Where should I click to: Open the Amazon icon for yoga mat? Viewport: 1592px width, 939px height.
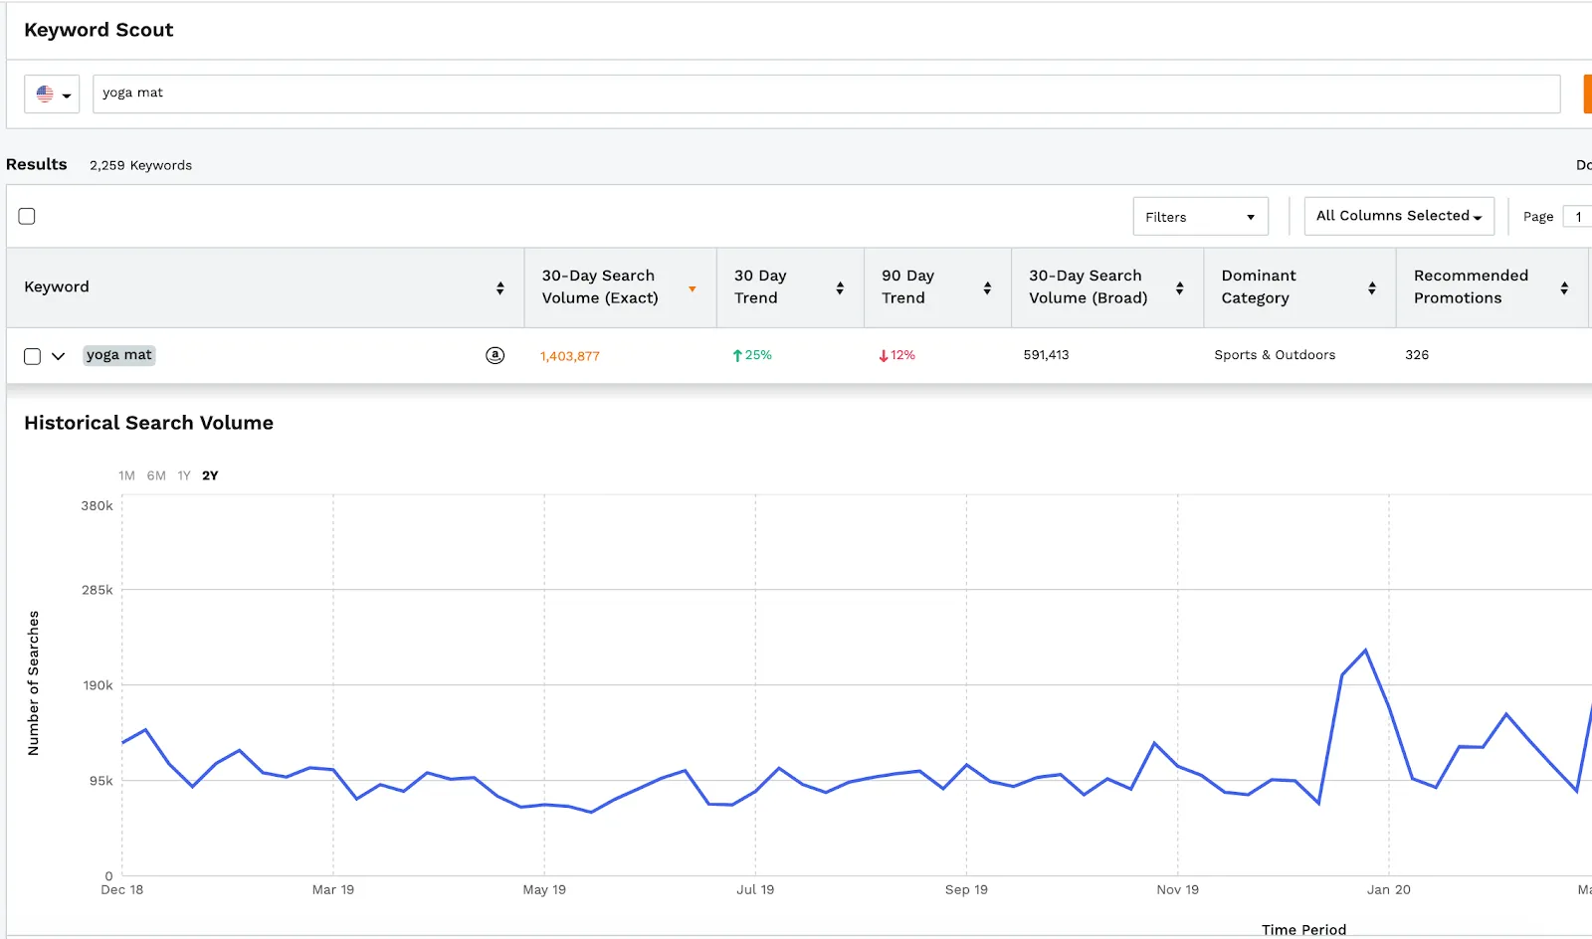tap(495, 355)
